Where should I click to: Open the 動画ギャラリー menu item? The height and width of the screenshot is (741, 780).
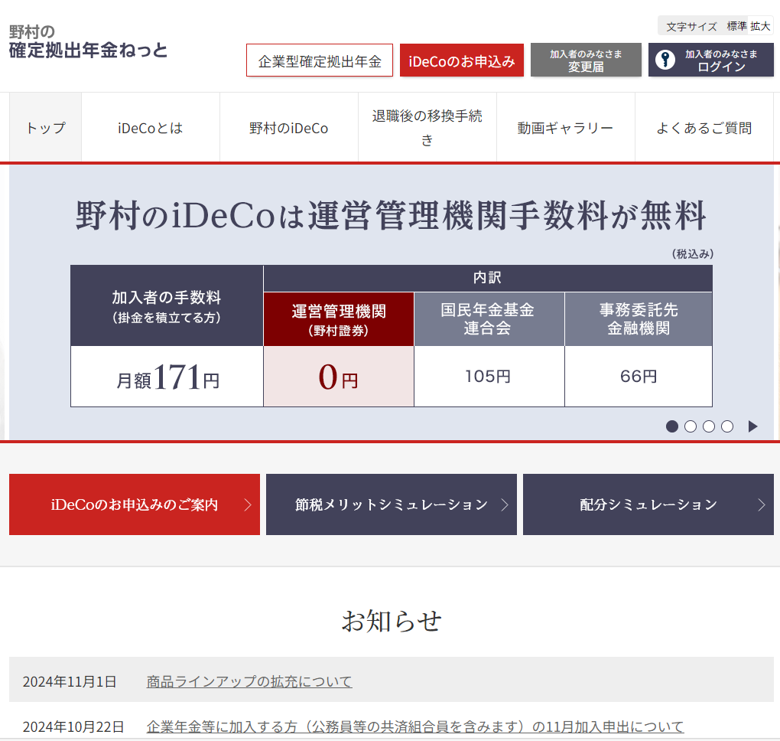[566, 128]
